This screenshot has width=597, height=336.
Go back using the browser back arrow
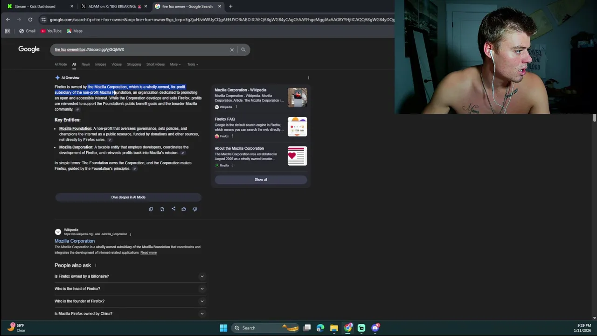click(7, 20)
